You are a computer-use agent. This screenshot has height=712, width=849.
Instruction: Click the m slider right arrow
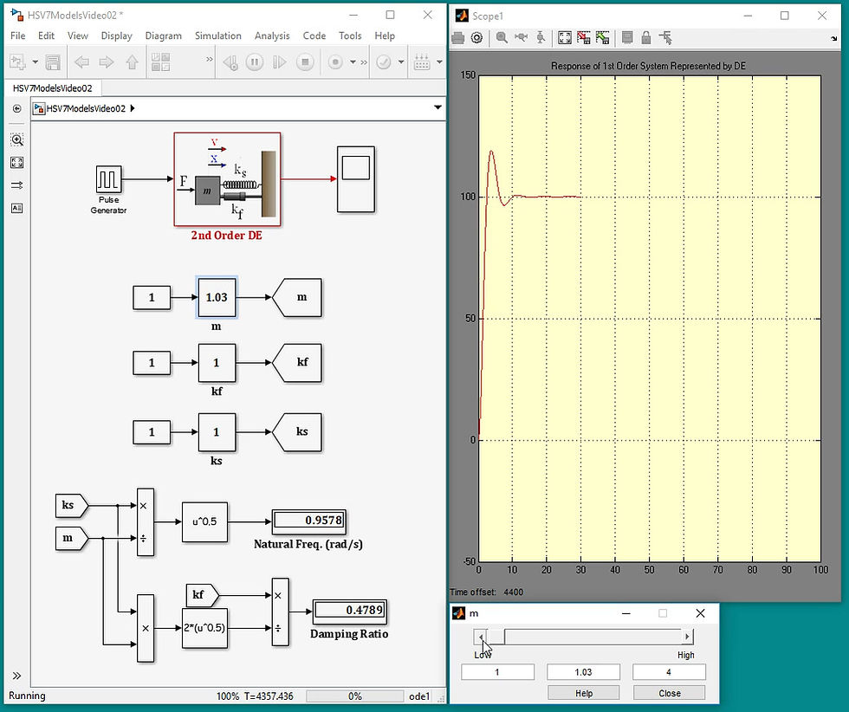coord(687,636)
